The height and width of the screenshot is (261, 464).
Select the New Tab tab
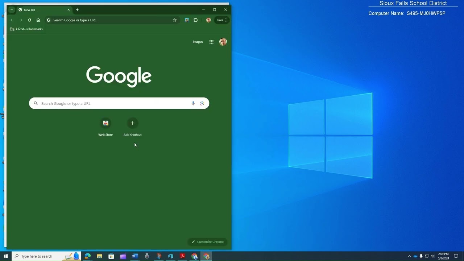(44, 10)
